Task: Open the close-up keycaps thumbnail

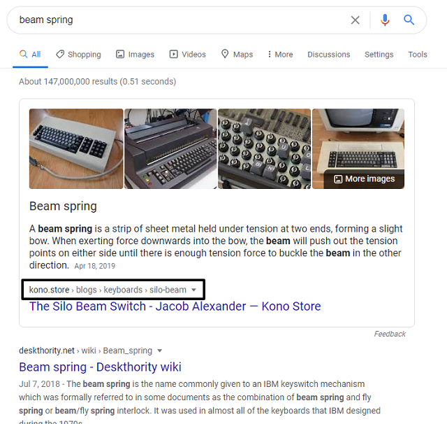Action: [x=264, y=148]
